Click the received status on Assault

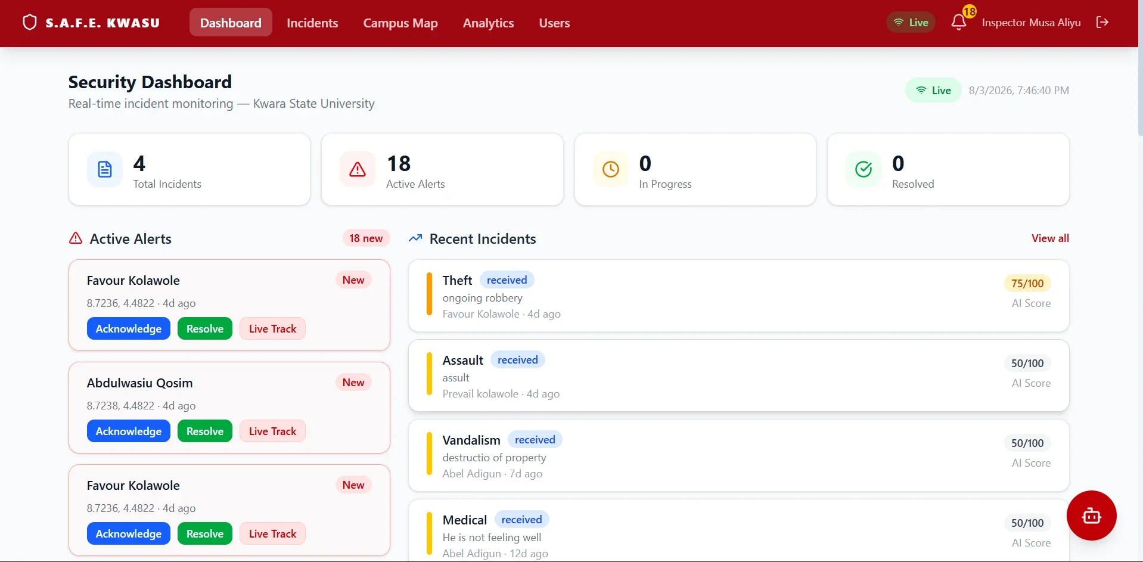pyautogui.click(x=517, y=359)
